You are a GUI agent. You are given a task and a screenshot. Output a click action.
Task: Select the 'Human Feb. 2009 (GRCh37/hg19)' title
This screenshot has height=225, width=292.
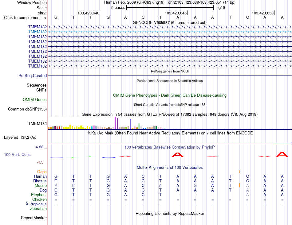click(x=134, y=2)
